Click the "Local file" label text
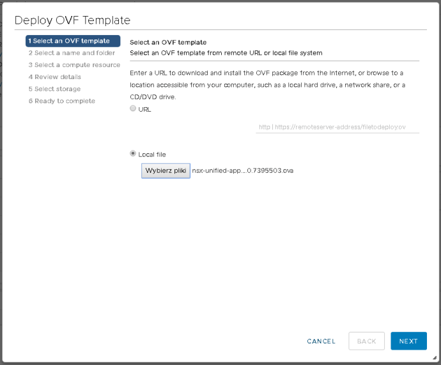 click(152, 154)
